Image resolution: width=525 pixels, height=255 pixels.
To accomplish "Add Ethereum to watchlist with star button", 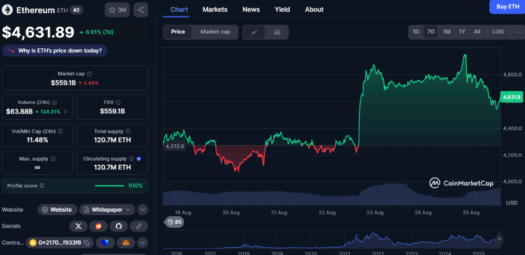I will point(117,10).
